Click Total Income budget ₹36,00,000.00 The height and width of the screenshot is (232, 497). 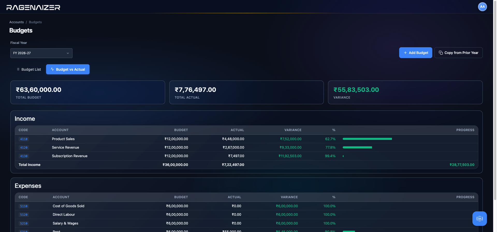[x=175, y=165]
